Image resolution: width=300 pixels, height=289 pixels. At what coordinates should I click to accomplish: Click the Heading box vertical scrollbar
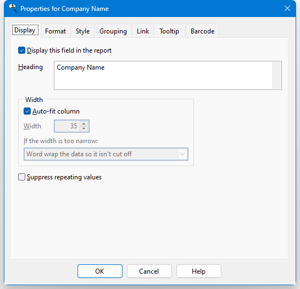tap(276, 75)
